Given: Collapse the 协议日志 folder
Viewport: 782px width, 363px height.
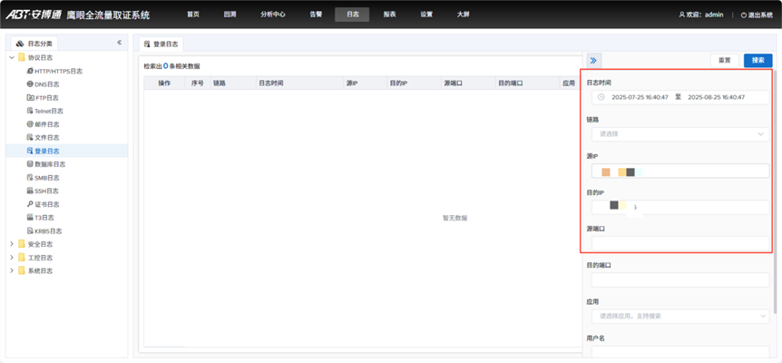Looking at the screenshot, I should point(11,57).
